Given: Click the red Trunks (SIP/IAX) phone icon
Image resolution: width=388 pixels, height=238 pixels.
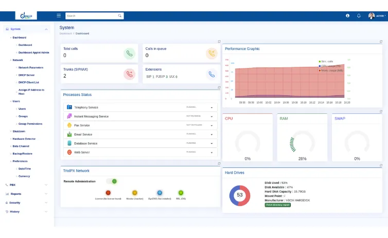Looking at the screenshot, I should pos(129,74).
